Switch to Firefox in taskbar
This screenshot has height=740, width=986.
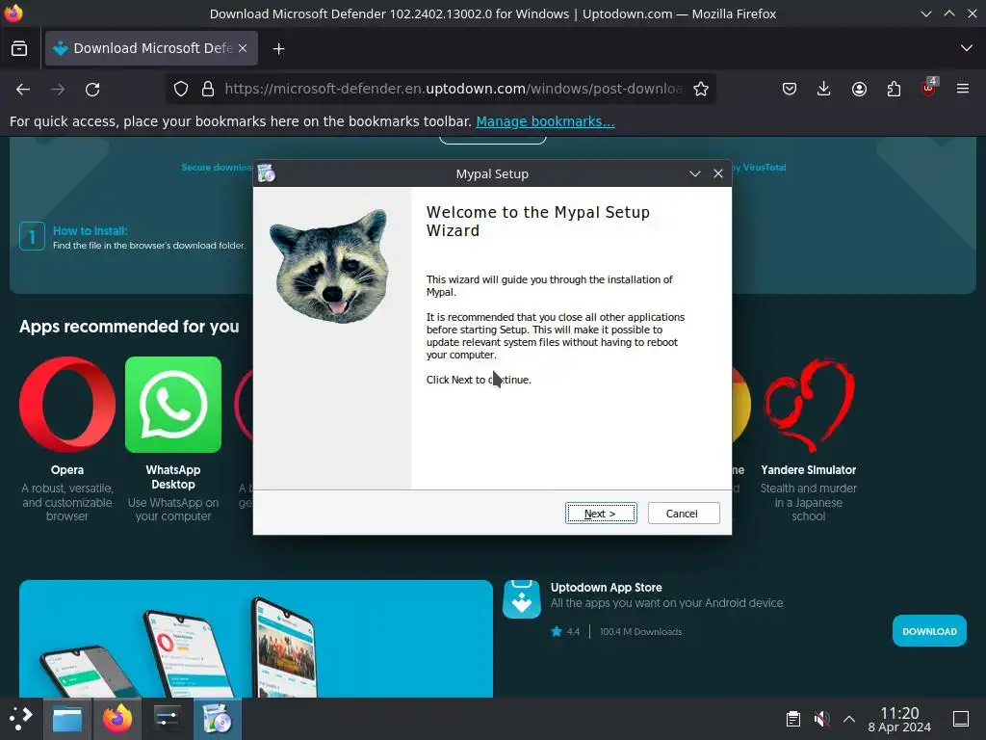117,719
